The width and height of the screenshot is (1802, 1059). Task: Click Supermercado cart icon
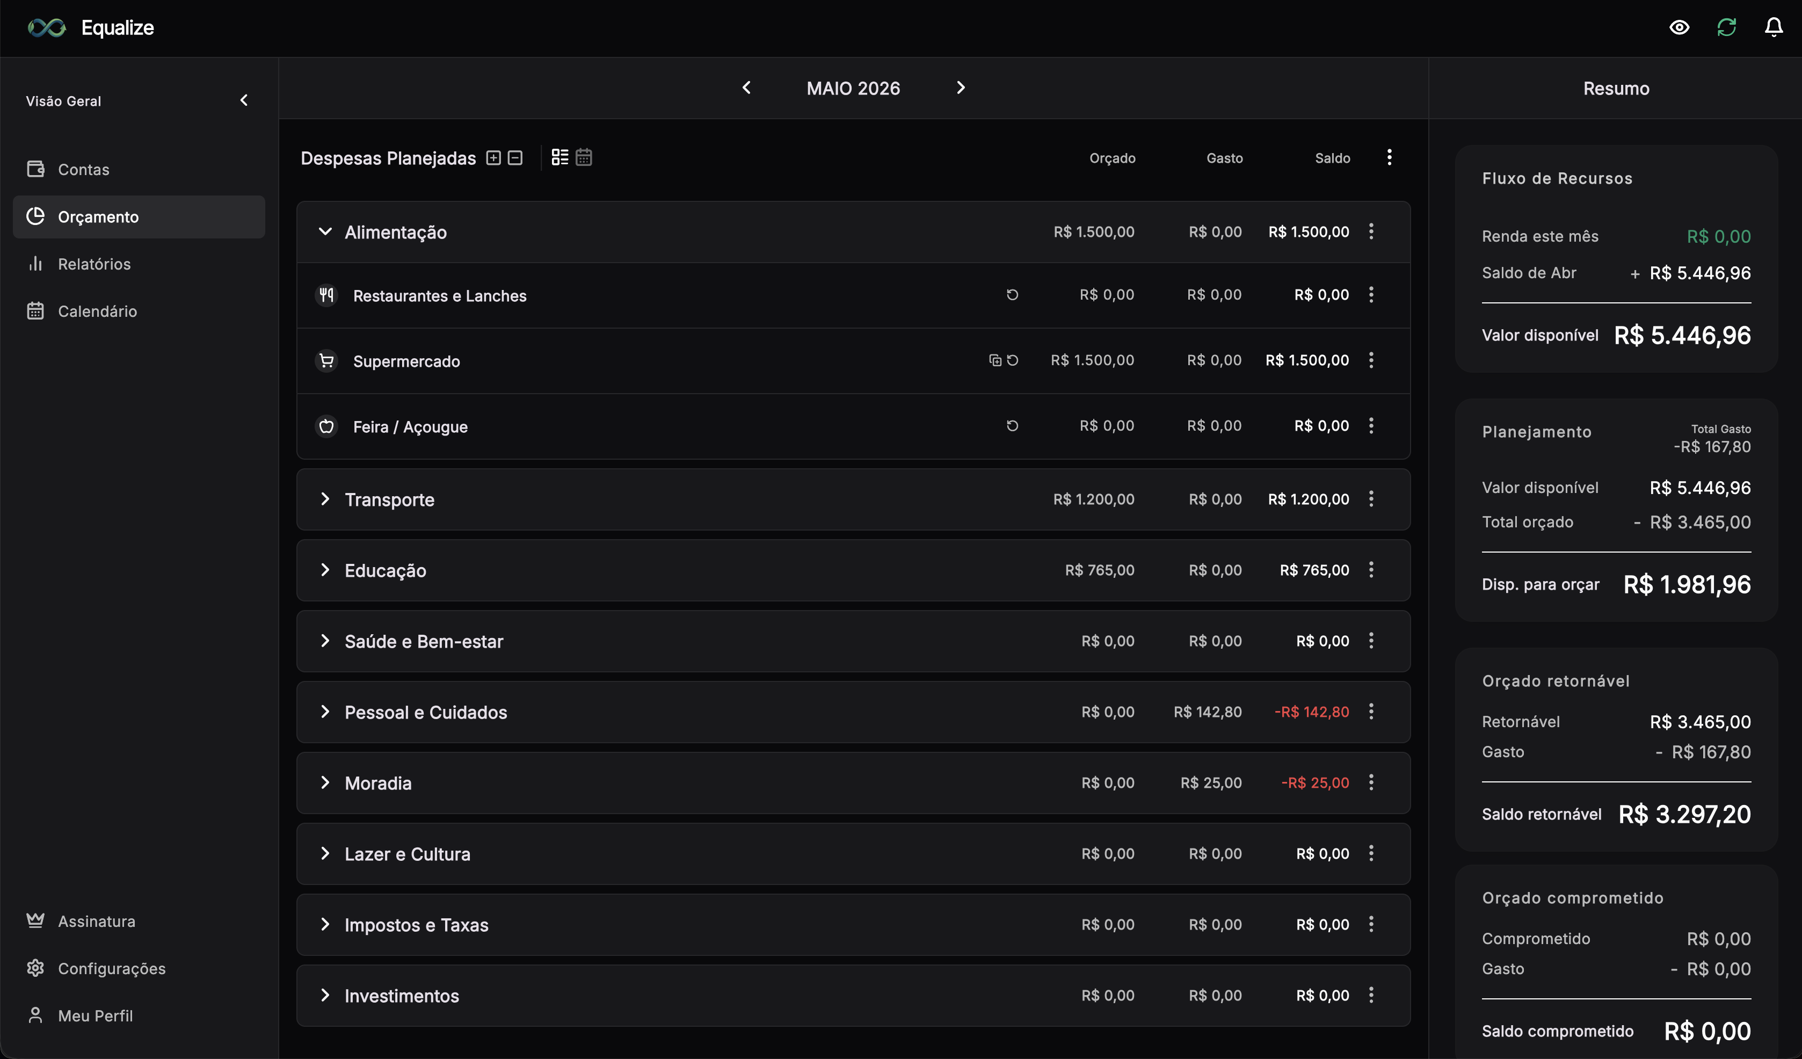327,360
